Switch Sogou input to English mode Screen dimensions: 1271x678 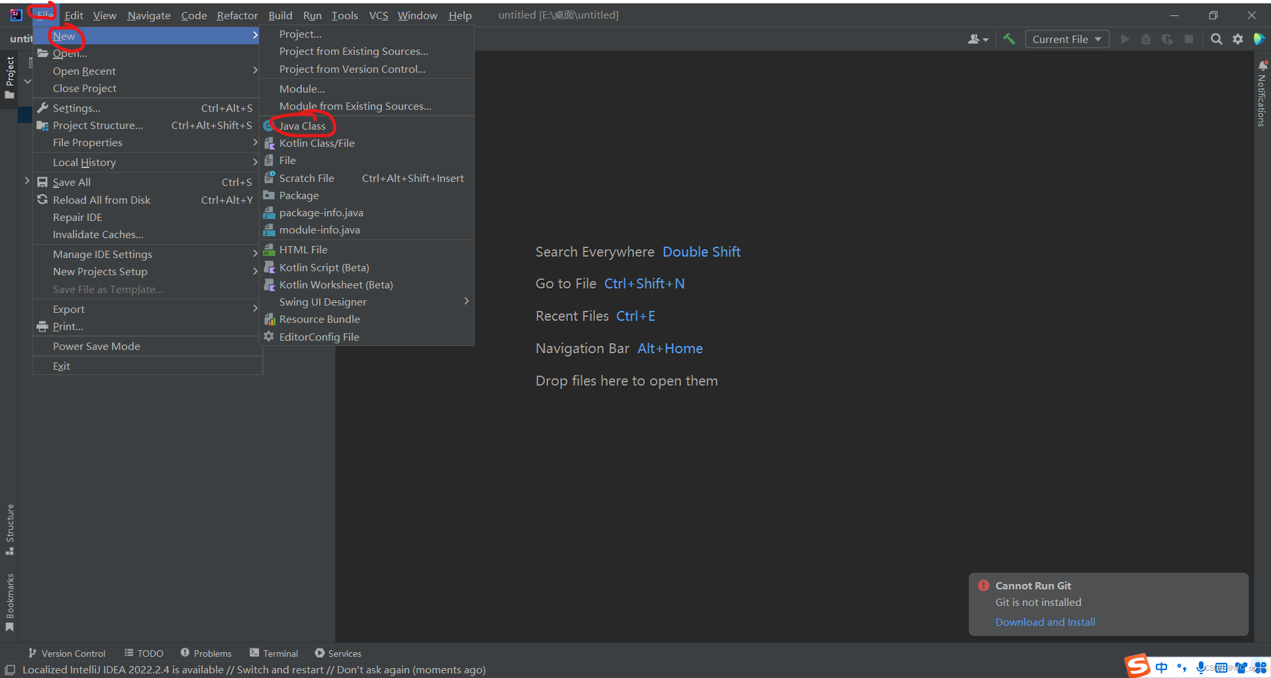(x=1162, y=667)
